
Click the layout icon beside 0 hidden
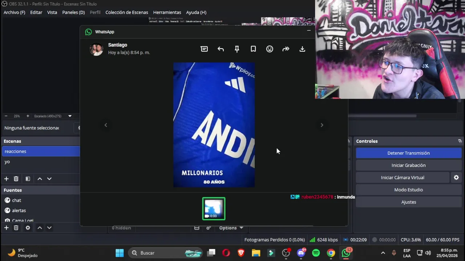click(197, 228)
